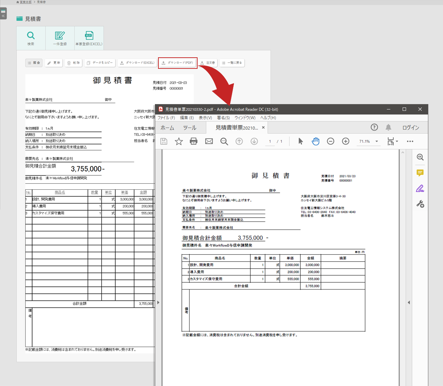Open the 71.1% zoom level dropdown
443x386 pixels.
(377, 141)
